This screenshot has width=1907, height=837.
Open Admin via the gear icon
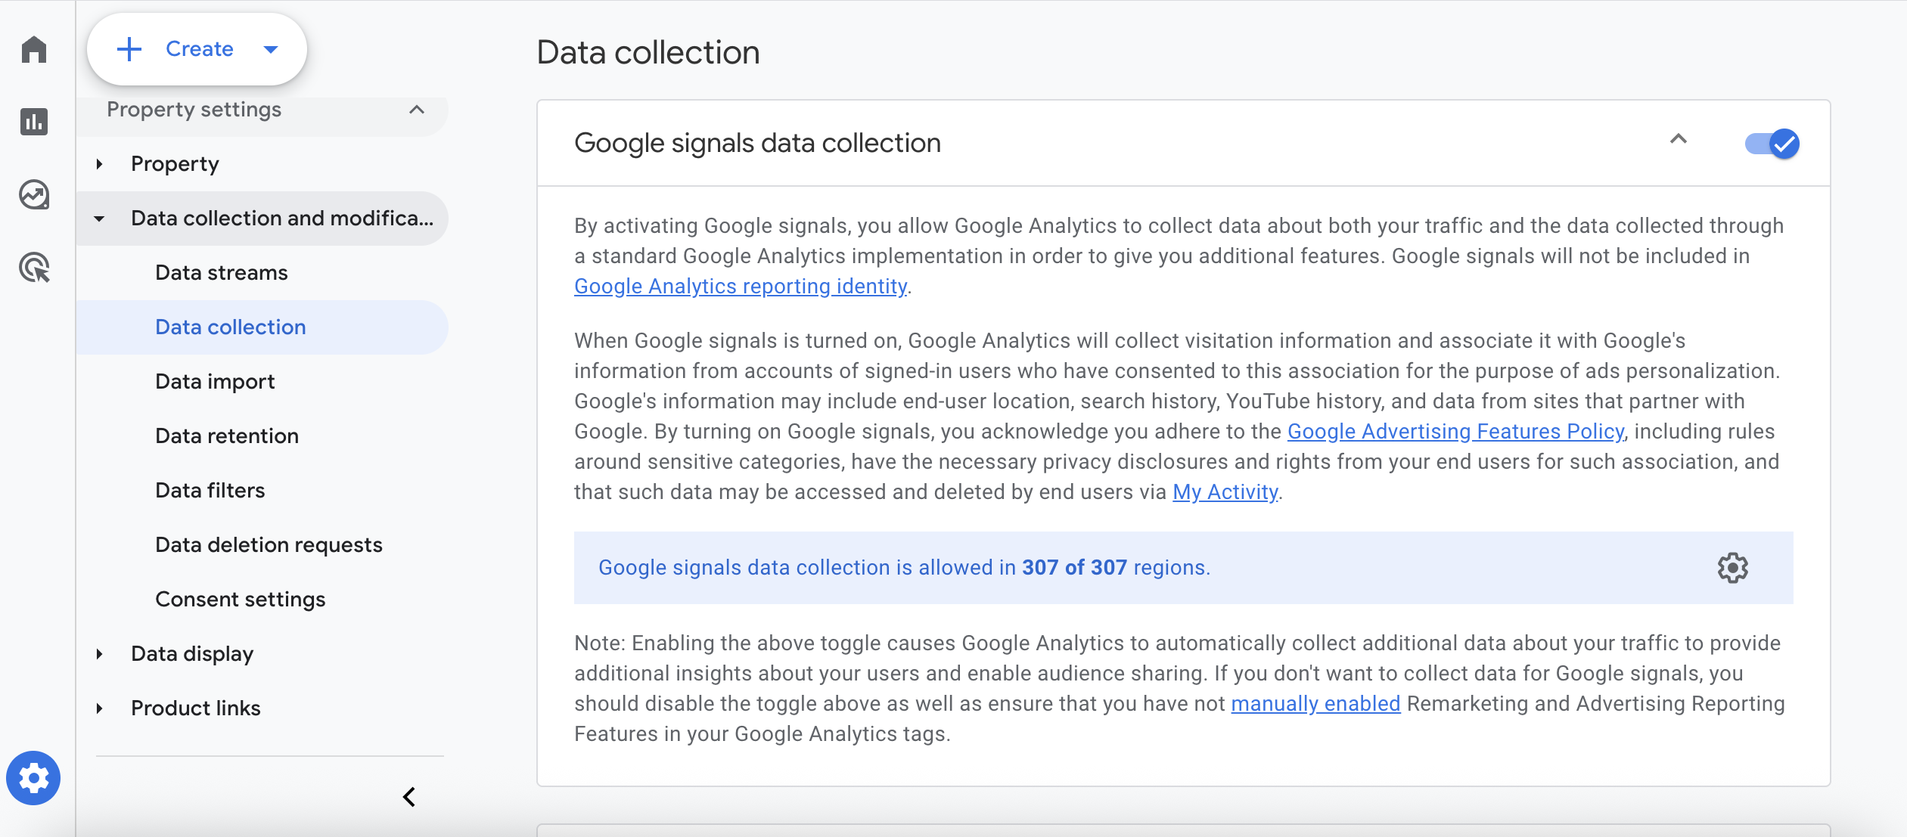(x=34, y=778)
